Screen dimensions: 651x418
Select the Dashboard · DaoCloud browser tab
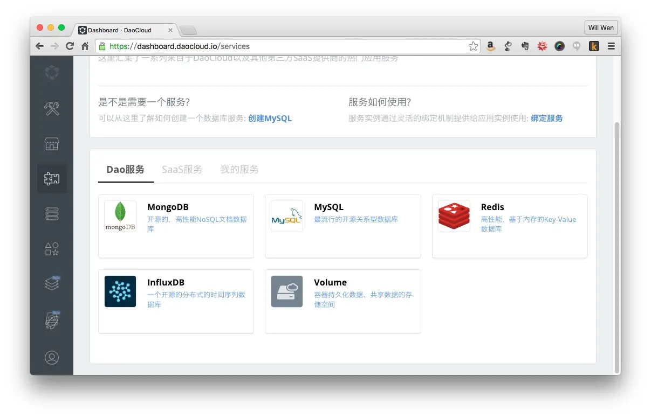coord(125,30)
